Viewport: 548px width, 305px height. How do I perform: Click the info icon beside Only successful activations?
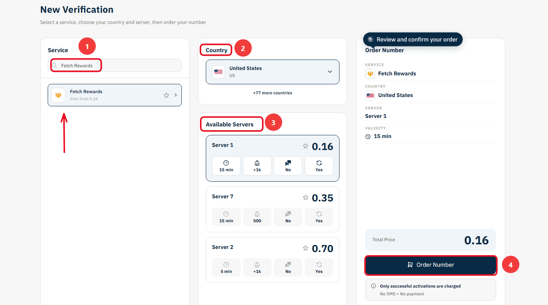point(374,286)
